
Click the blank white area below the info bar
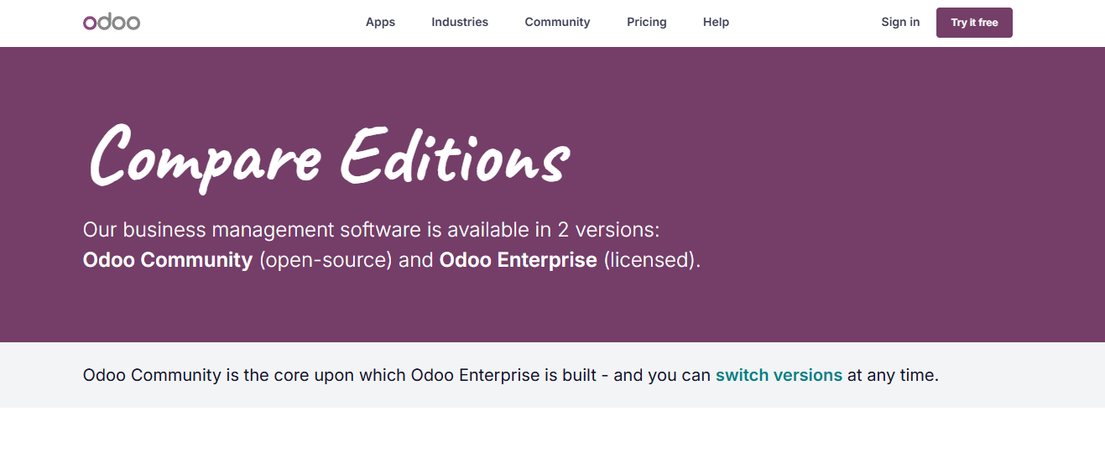point(552,441)
